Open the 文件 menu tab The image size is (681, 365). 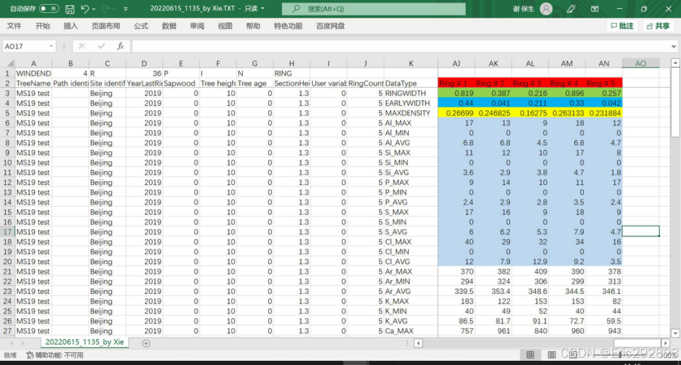tap(15, 26)
